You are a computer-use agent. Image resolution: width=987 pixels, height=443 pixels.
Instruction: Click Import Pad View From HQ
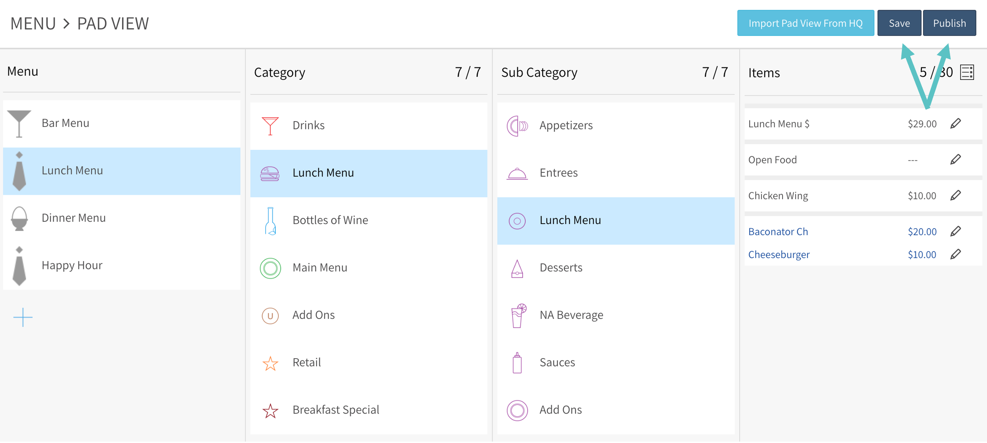[x=805, y=23]
